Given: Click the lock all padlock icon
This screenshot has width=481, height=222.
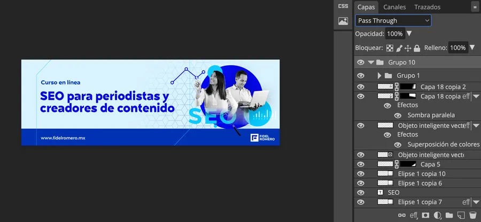Looking at the screenshot, I should [417, 48].
